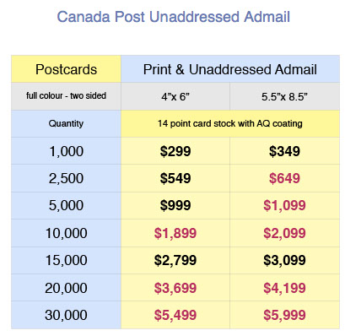Click the Quantity label cell

66,123
